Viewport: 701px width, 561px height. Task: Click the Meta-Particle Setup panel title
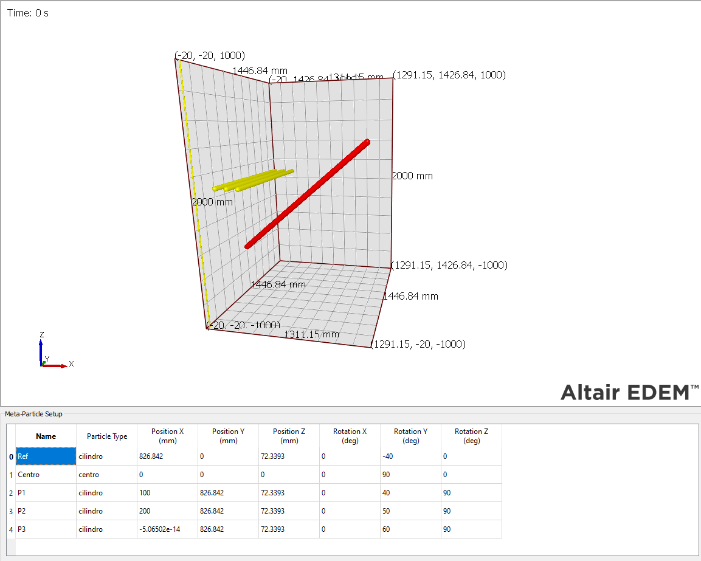33,414
